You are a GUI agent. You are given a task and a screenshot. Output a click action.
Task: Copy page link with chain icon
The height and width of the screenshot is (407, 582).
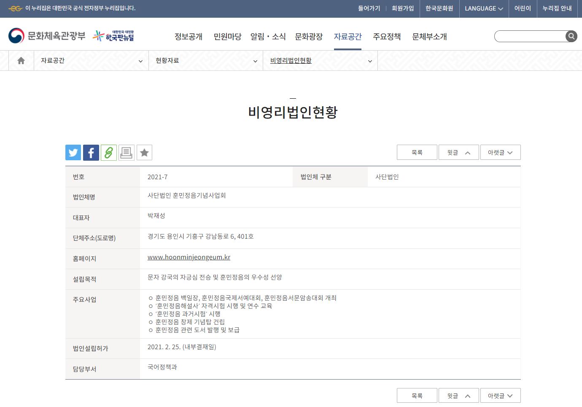[x=109, y=153]
